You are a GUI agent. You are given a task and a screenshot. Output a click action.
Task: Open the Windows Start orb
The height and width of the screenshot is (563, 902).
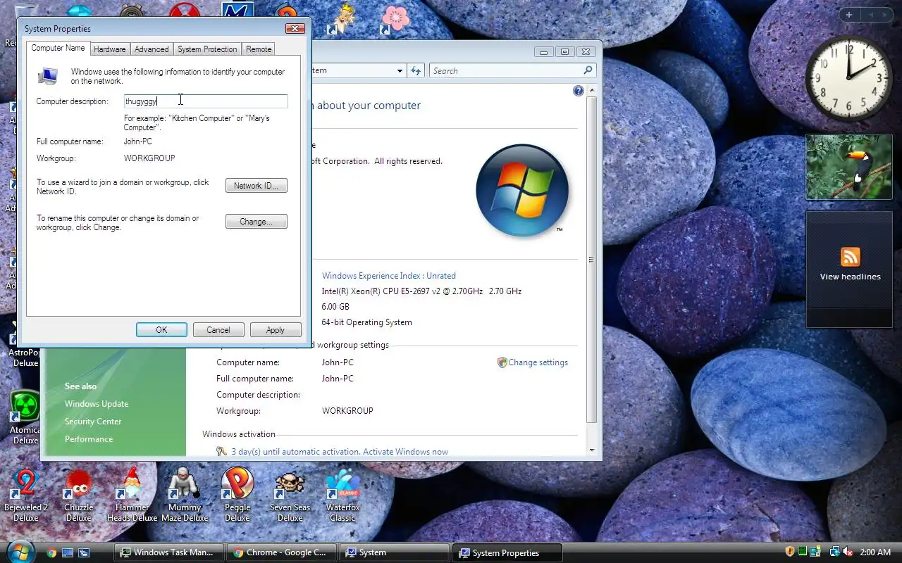click(x=20, y=551)
